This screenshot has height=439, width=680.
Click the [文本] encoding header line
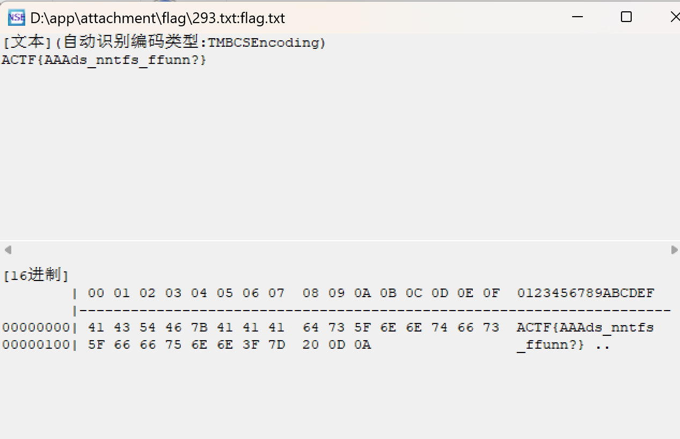click(163, 42)
